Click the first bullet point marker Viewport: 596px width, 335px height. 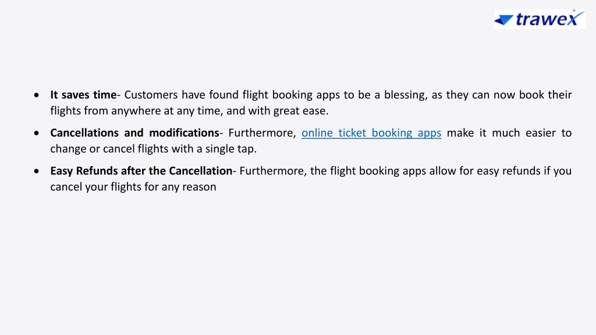tap(37, 95)
